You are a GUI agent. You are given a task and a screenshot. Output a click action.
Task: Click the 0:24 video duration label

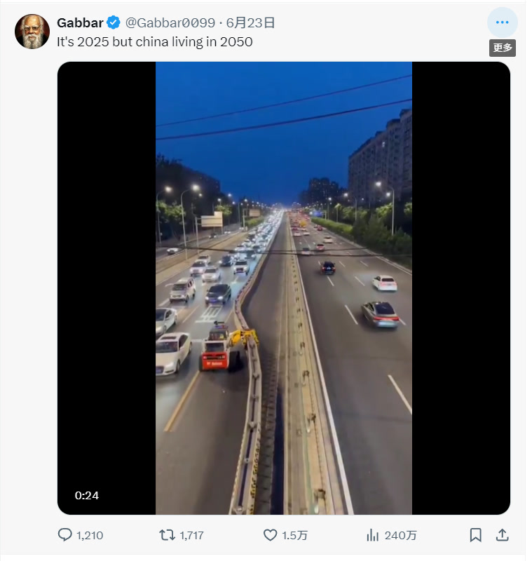87,496
